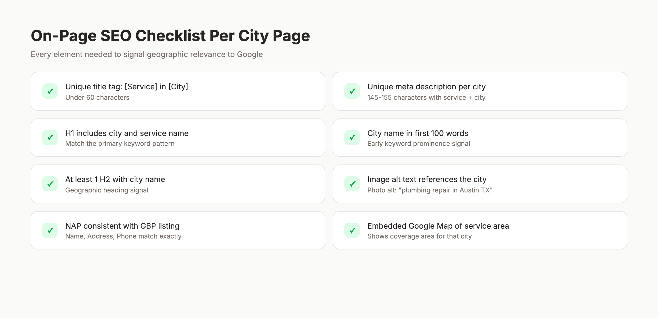
Task: Select the "H1 includes city and service name" card
Action: tap(178, 137)
